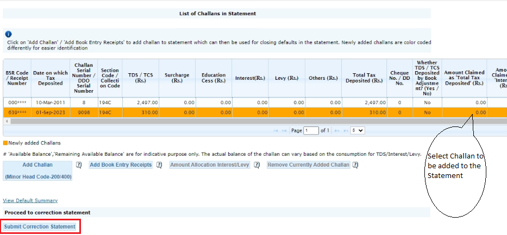The image size is (507, 235).
Task: Open help icon next to Add Challan
Action: 79,165
